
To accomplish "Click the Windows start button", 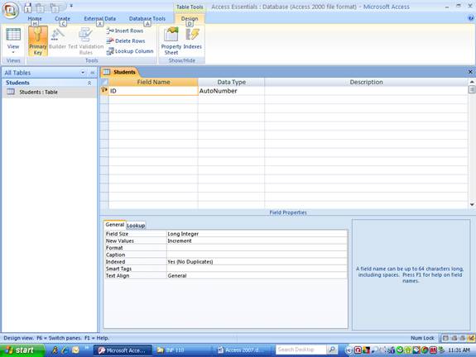I will (22, 350).
